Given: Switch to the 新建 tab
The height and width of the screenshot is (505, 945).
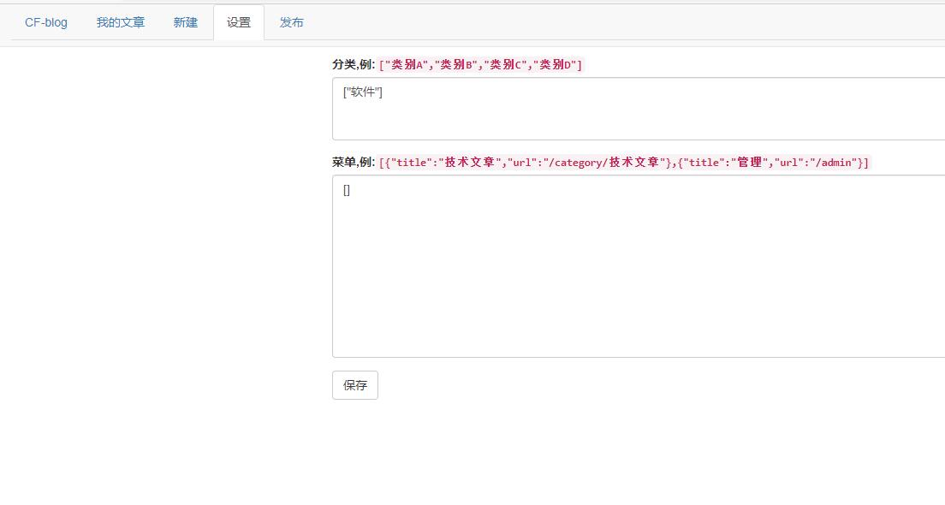Looking at the screenshot, I should (186, 22).
